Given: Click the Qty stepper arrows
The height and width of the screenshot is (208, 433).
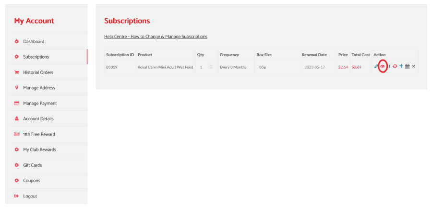Looking at the screenshot, I should [x=211, y=67].
